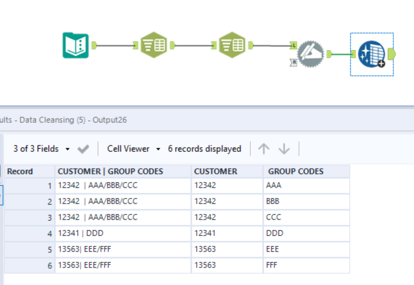Click the R input anchor on gray tool
The height and width of the screenshot is (285, 414).
point(294,62)
